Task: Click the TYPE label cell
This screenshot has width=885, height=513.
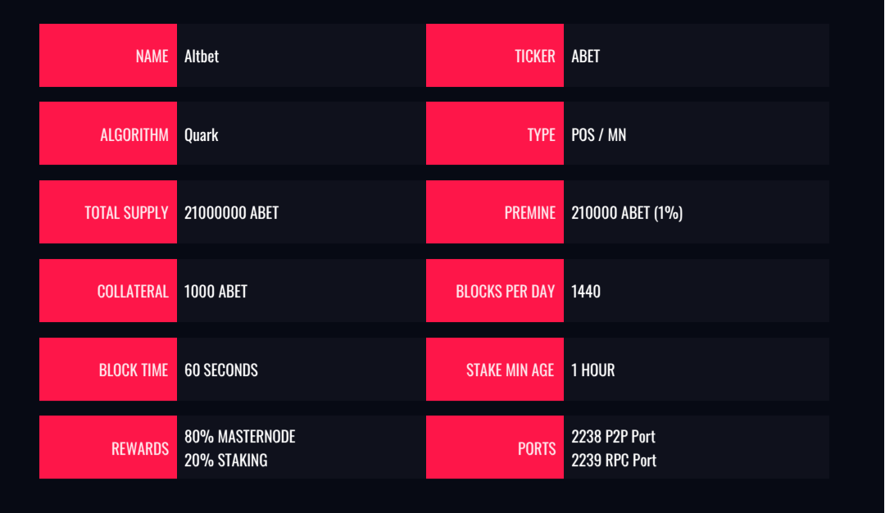Action: [x=495, y=134]
